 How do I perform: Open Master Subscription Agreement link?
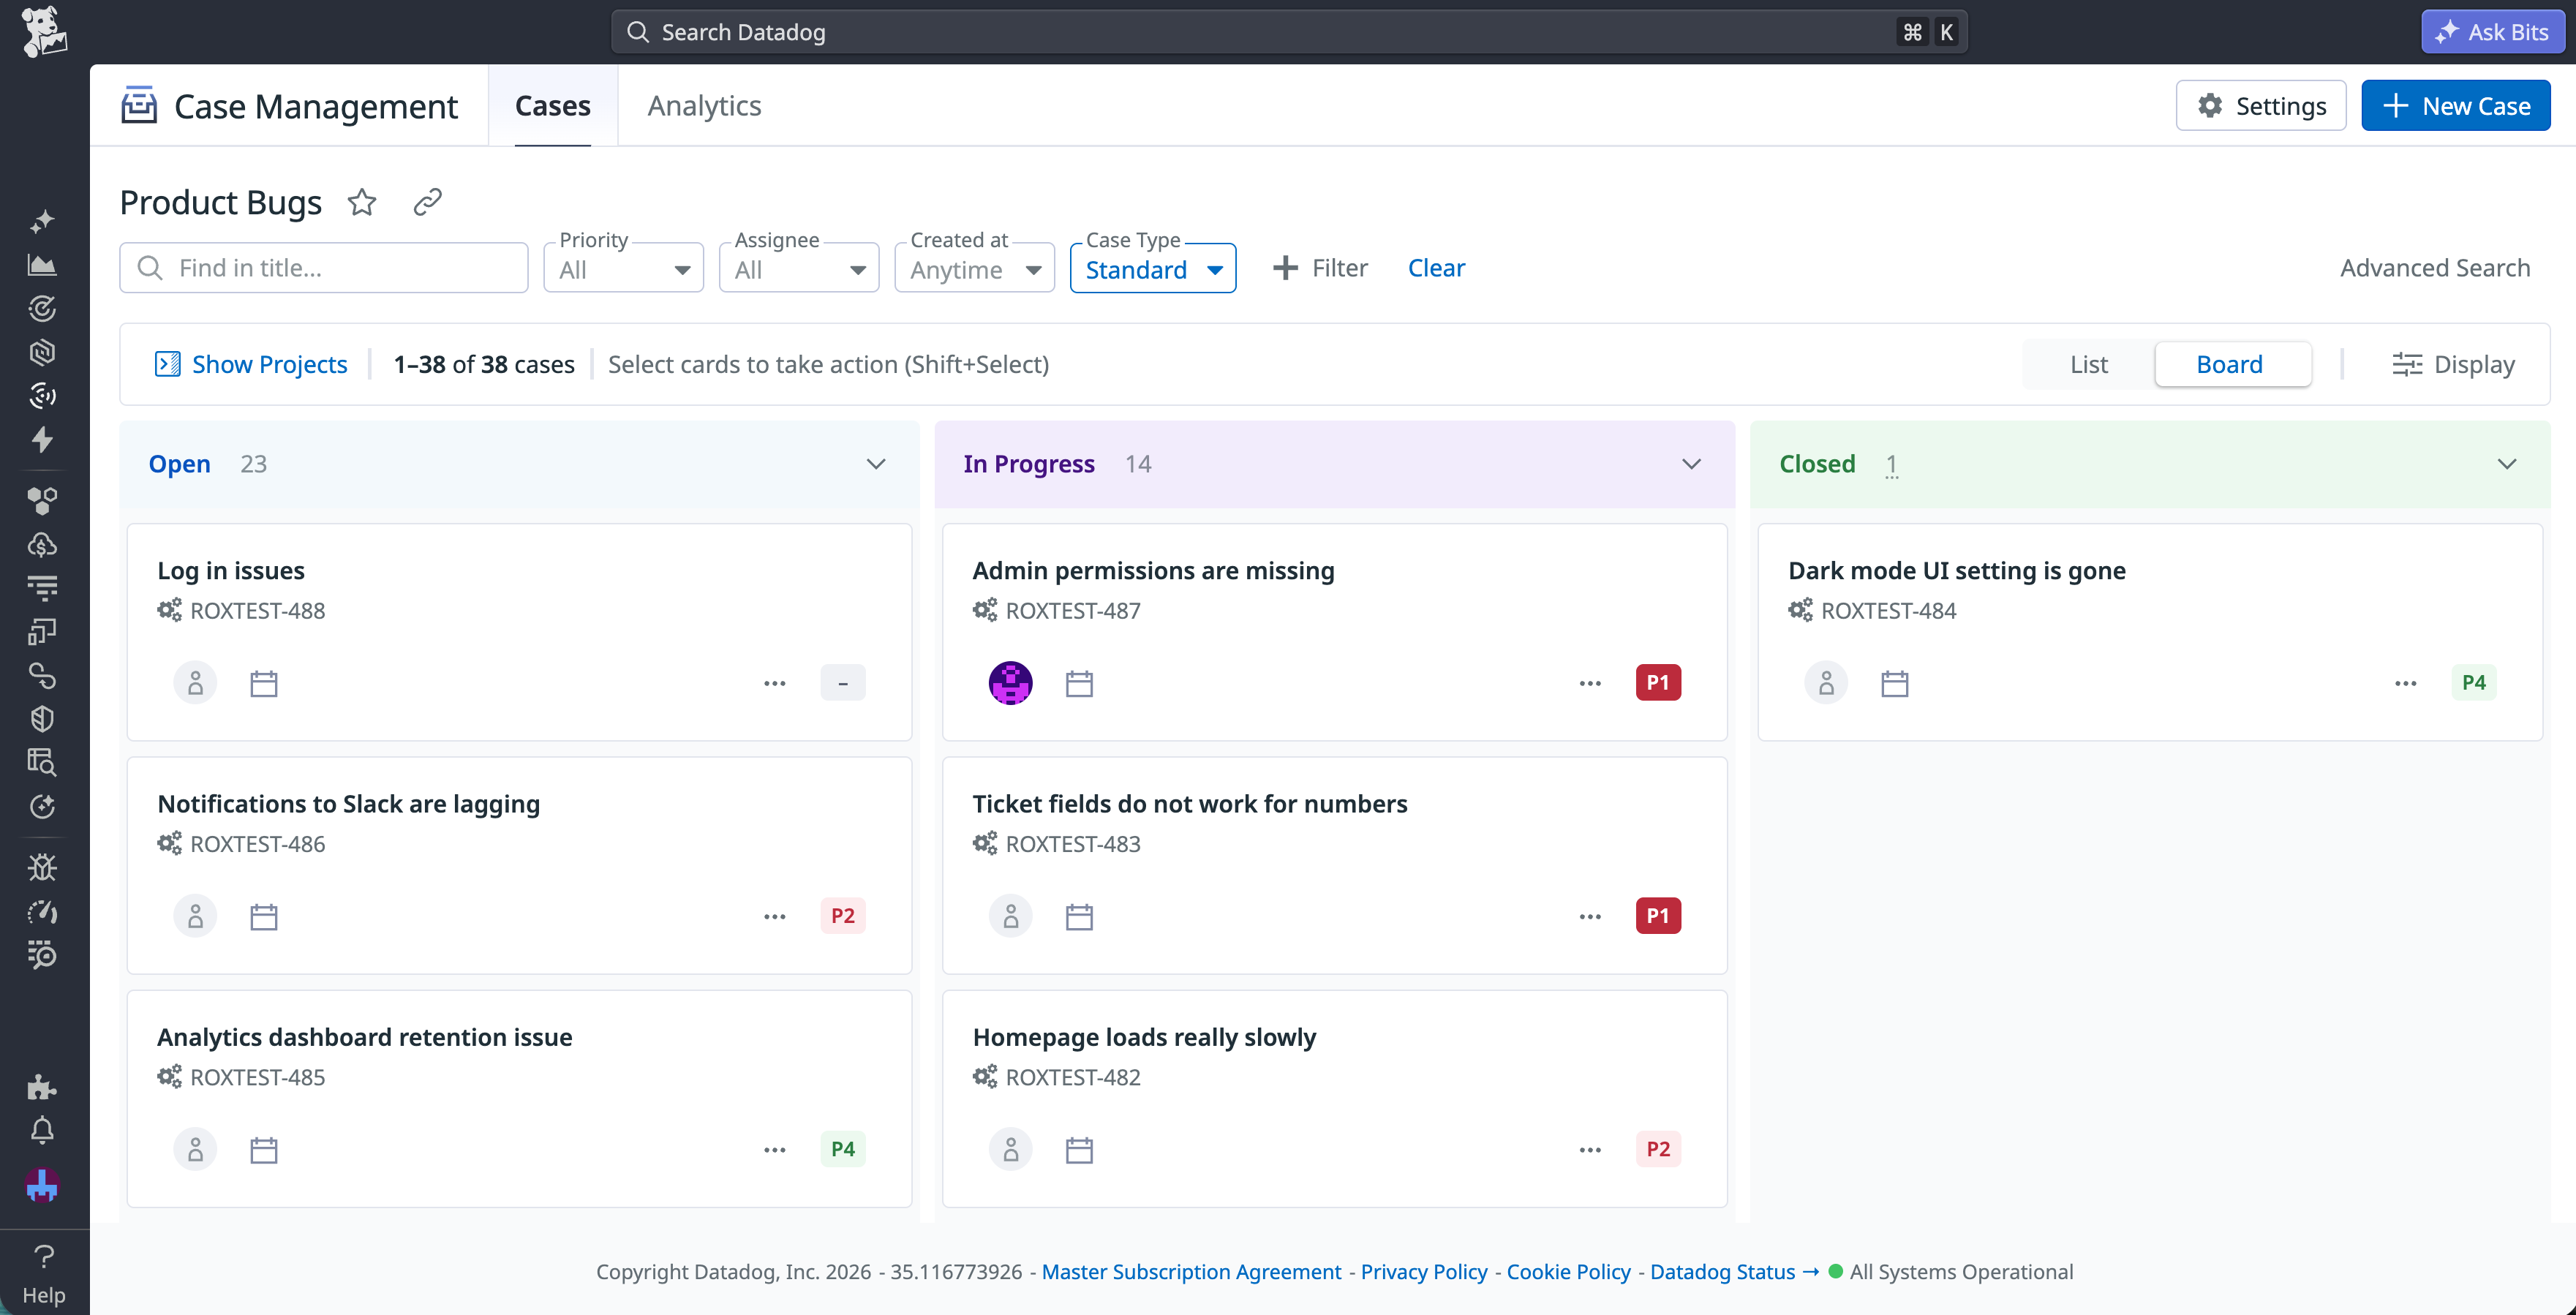click(1191, 1272)
